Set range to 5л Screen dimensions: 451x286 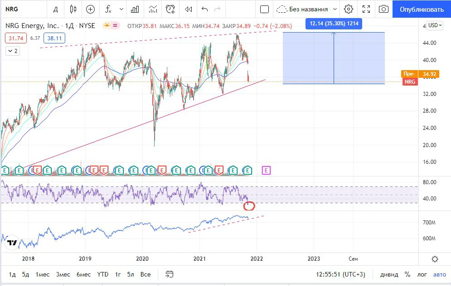coord(131,274)
